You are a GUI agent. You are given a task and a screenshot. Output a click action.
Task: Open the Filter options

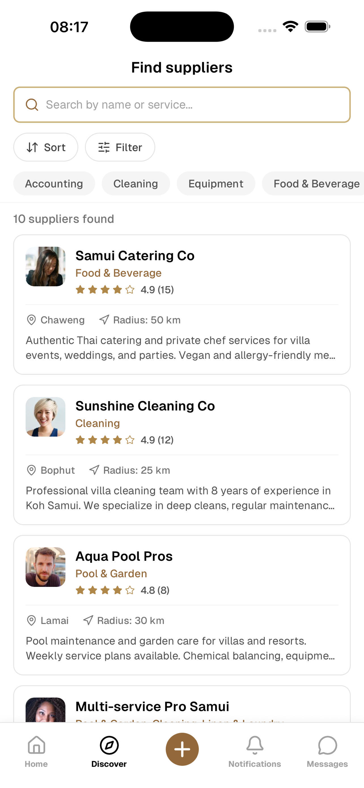(x=120, y=148)
